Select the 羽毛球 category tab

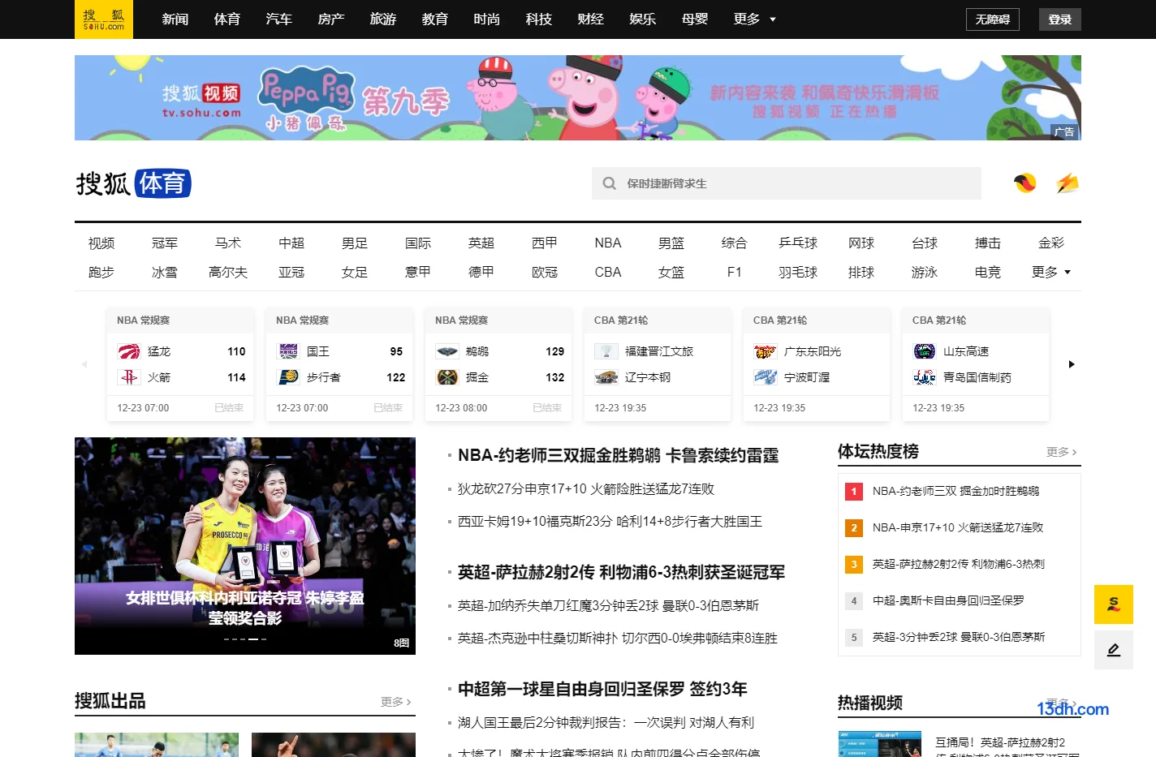(x=798, y=273)
